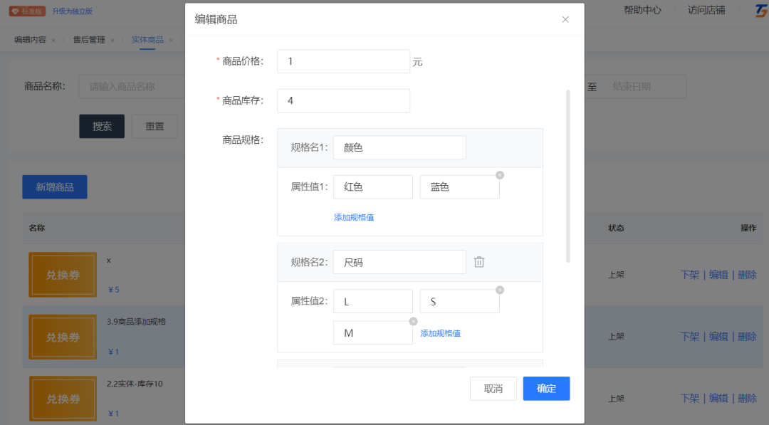Delete the 尺码 specification with trash icon
769x425 pixels.
point(479,262)
